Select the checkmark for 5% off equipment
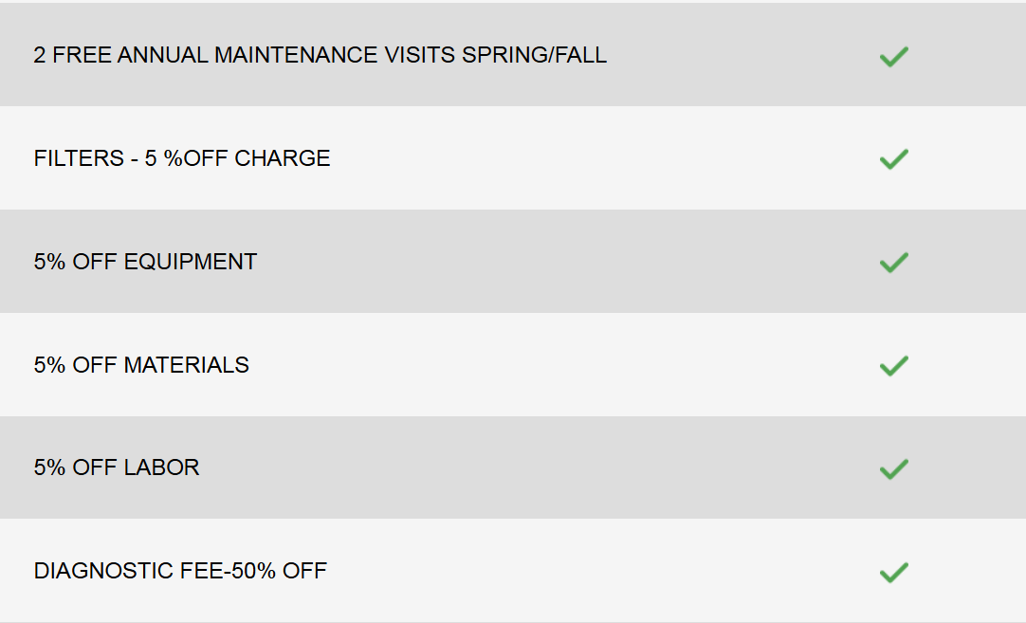The height and width of the screenshot is (623, 1026). click(x=893, y=263)
